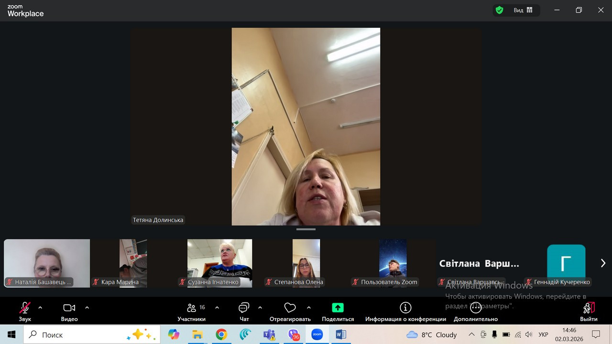
Task: Expand audio settings arrow next to Звук
Action: click(x=40, y=308)
